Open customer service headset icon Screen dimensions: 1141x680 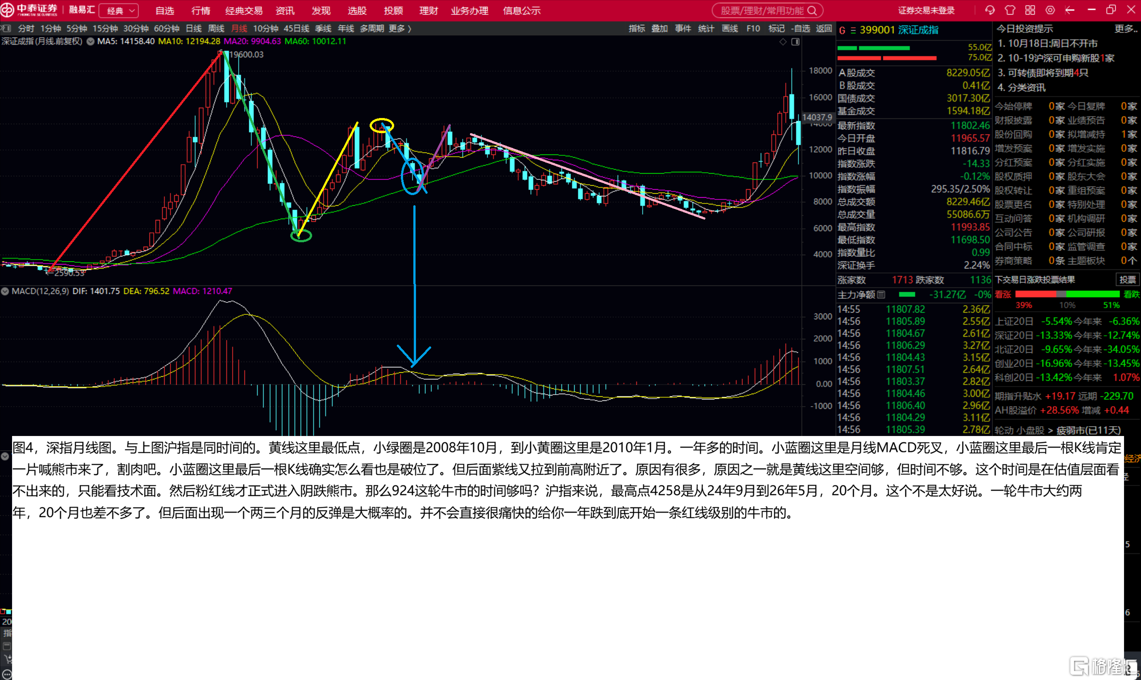click(x=989, y=10)
